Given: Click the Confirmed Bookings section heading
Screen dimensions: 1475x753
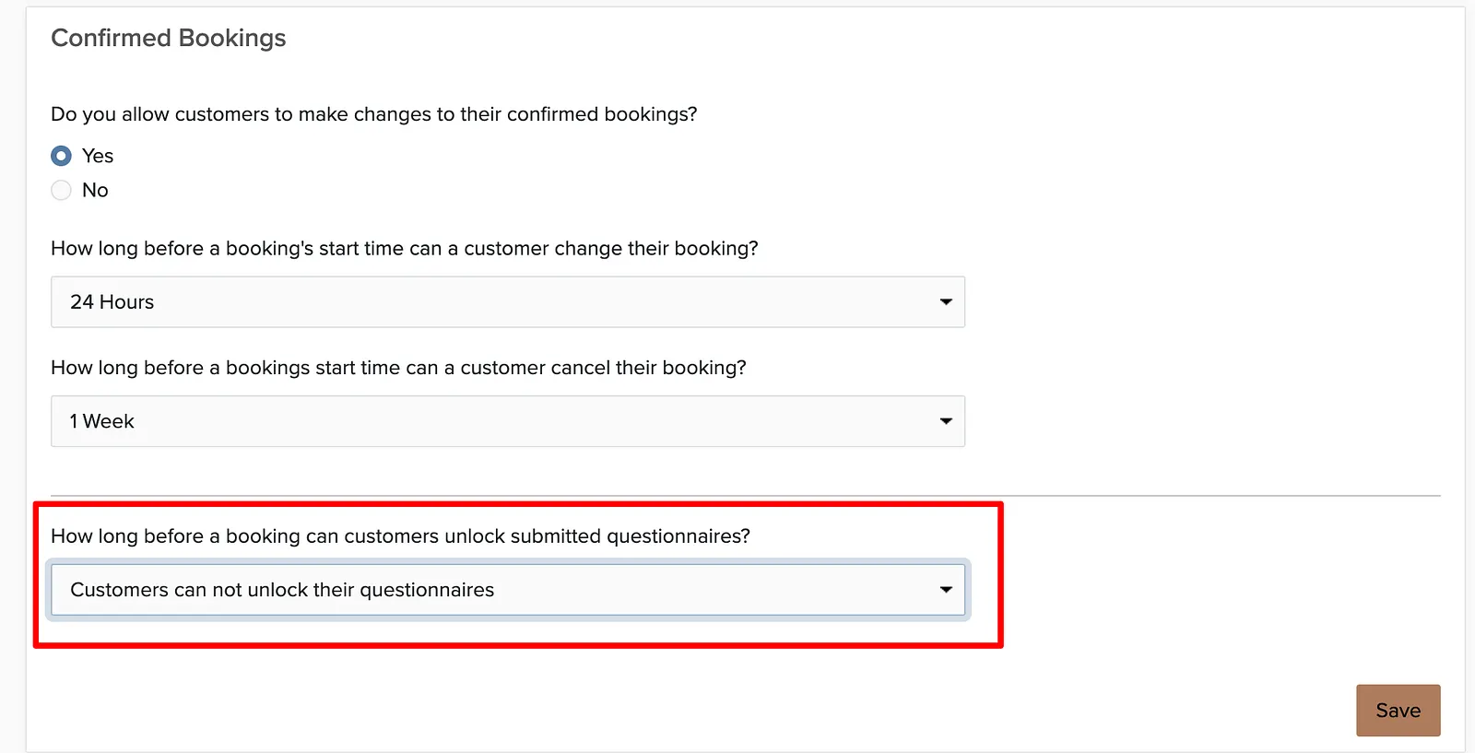Looking at the screenshot, I should tap(169, 38).
